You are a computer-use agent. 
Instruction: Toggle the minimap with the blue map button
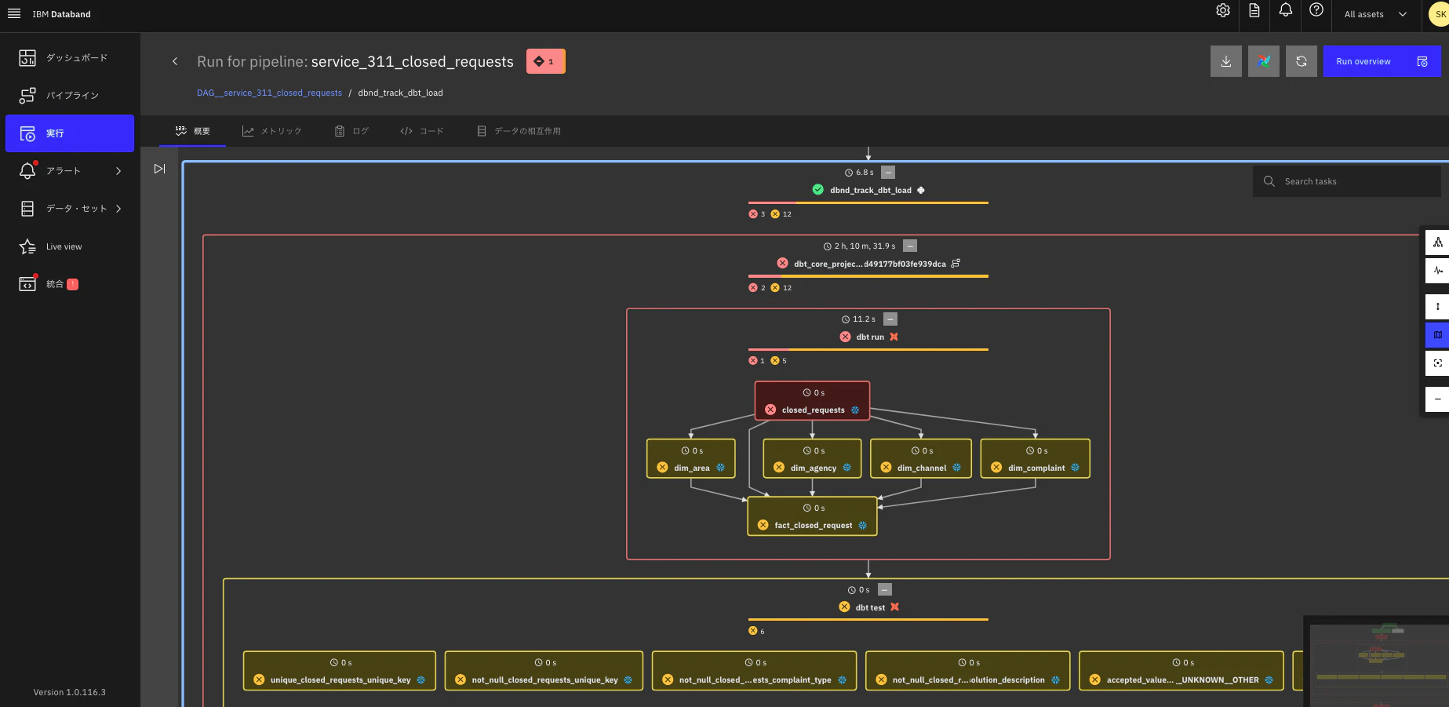(x=1437, y=335)
